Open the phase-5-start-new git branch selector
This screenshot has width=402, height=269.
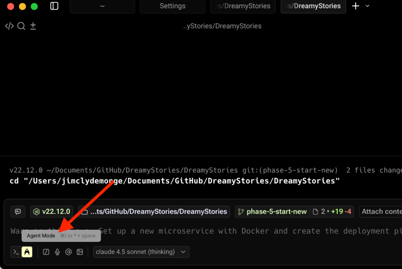(272, 212)
